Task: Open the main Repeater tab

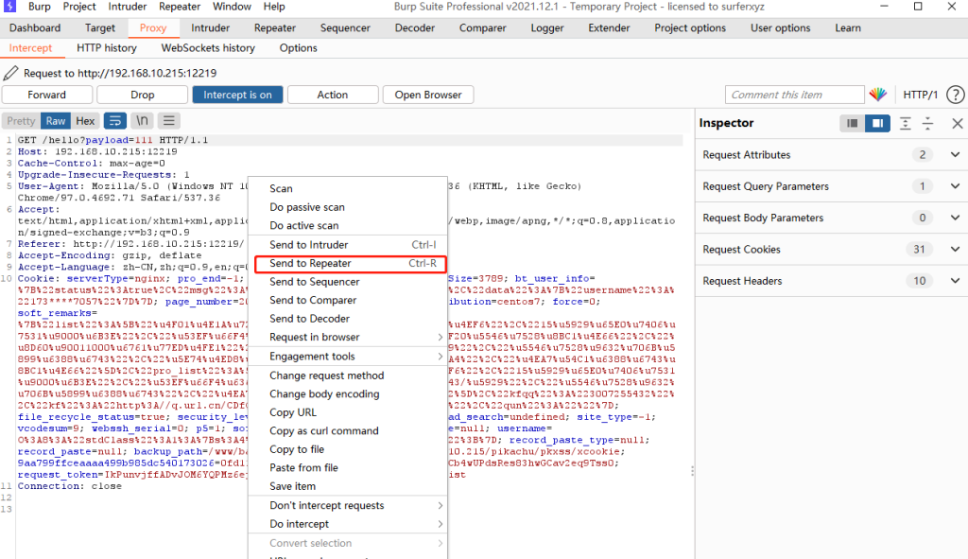Action: click(x=275, y=27)
